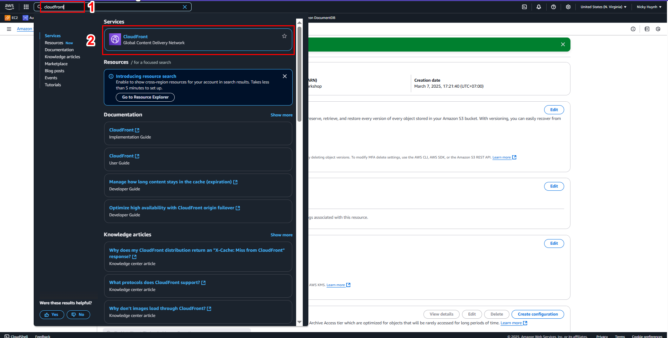Open X-Cache Miss from CloudFront article
Viewport: 668px width, 338px height.
tap(197, 253)
